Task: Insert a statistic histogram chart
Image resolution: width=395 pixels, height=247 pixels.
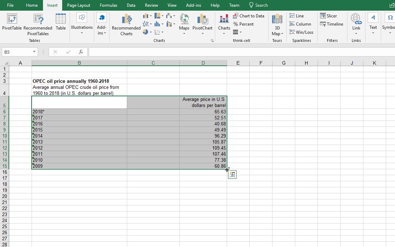Action: click(157, 24)
